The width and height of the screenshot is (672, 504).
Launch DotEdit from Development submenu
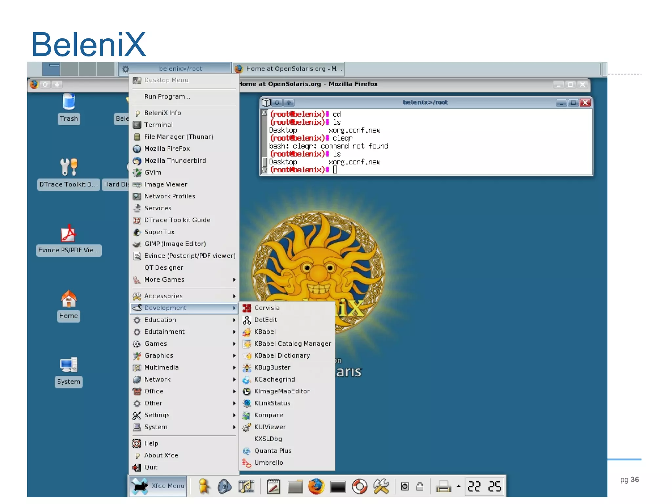click(x=287, y=320)
